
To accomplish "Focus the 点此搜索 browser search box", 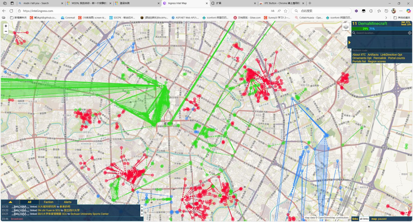I will click(x=321, y=11).
